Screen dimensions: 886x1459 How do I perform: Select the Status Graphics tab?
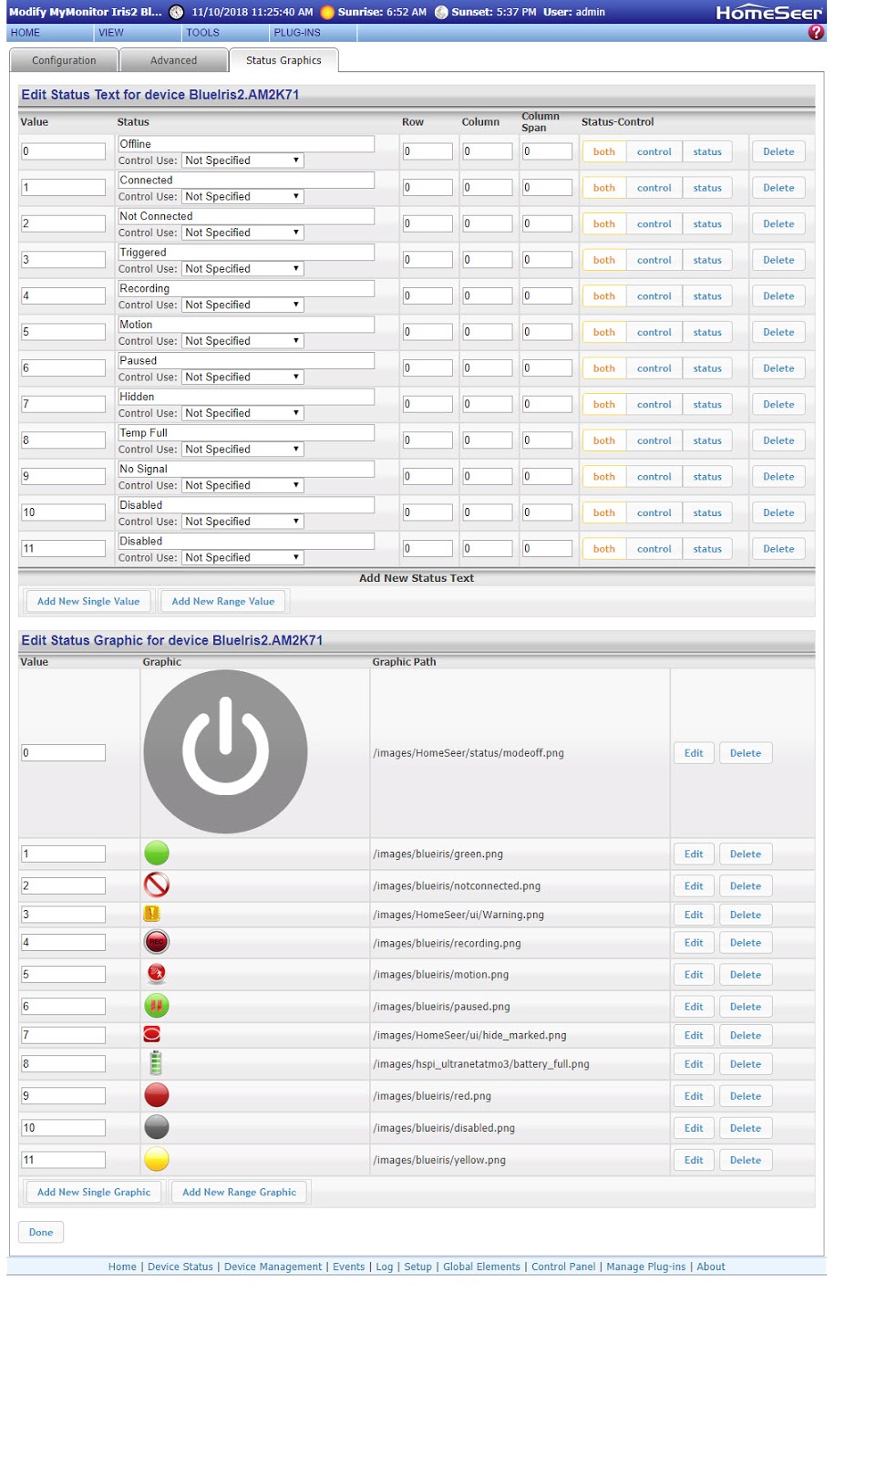point(283,60)
